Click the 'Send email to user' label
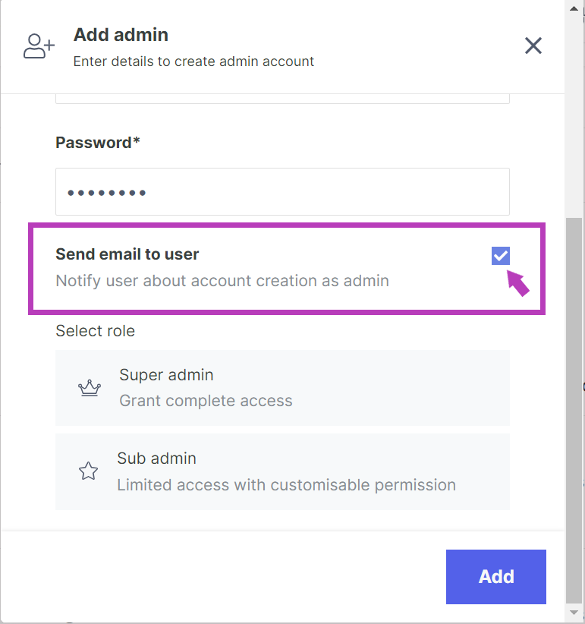 point(127,255)
